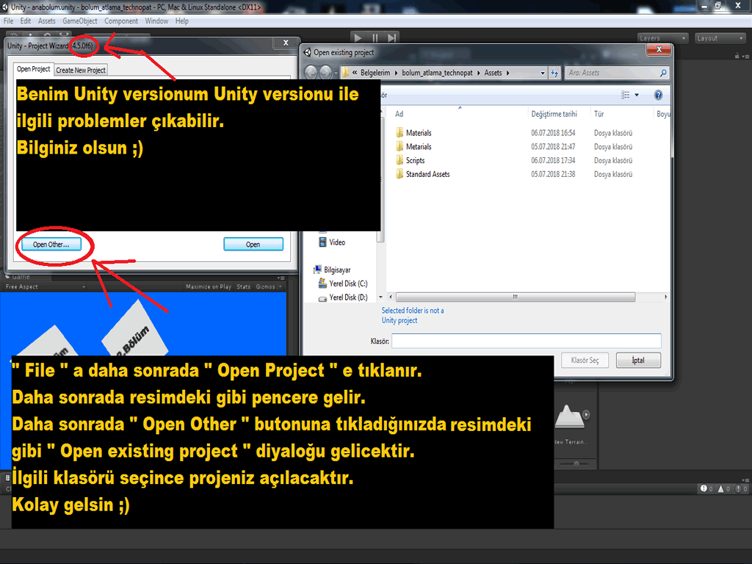The image size is (752, 564).
Task: Open the Layers dropdown
Action: point(663,38)
